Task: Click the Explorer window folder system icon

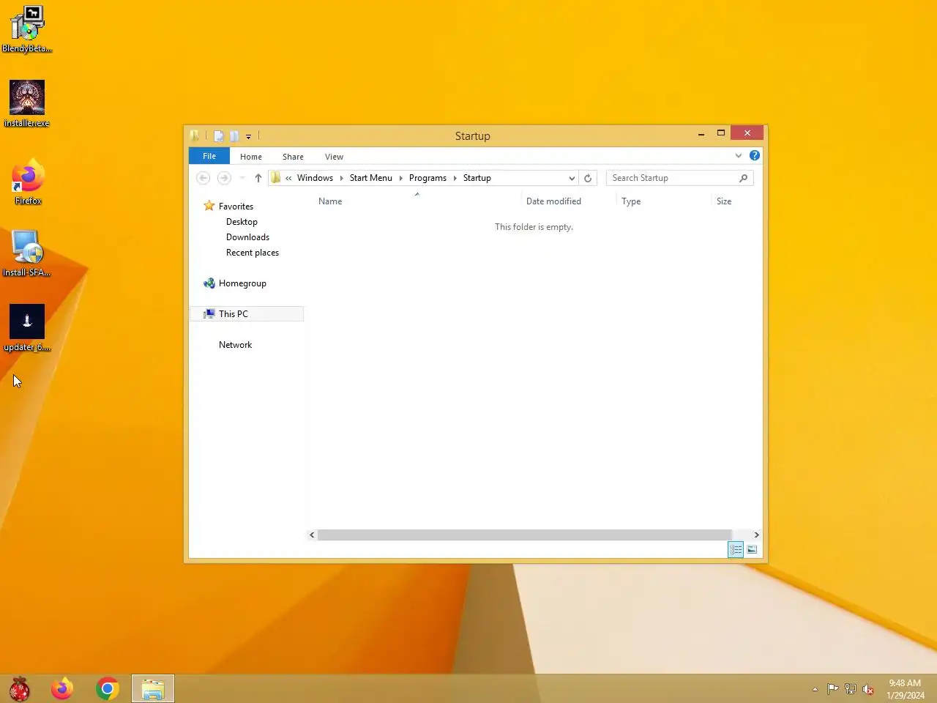Action: [194, 135]
